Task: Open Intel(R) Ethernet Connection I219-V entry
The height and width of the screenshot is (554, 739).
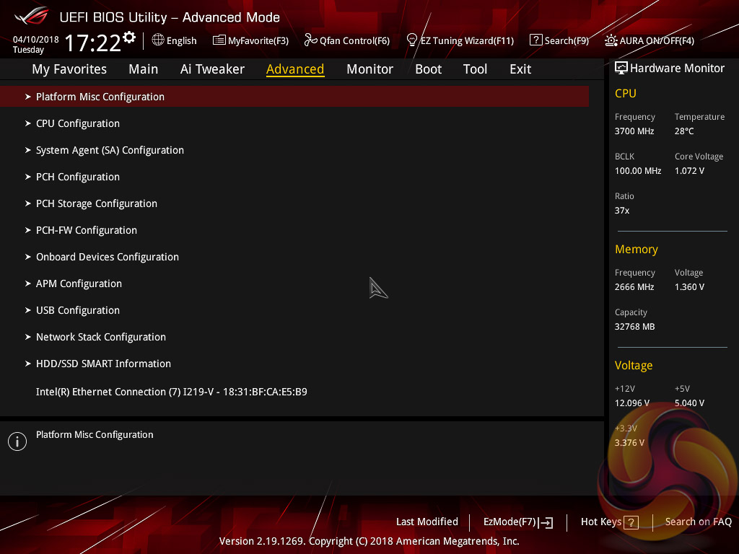Action: tap(172, 392)
